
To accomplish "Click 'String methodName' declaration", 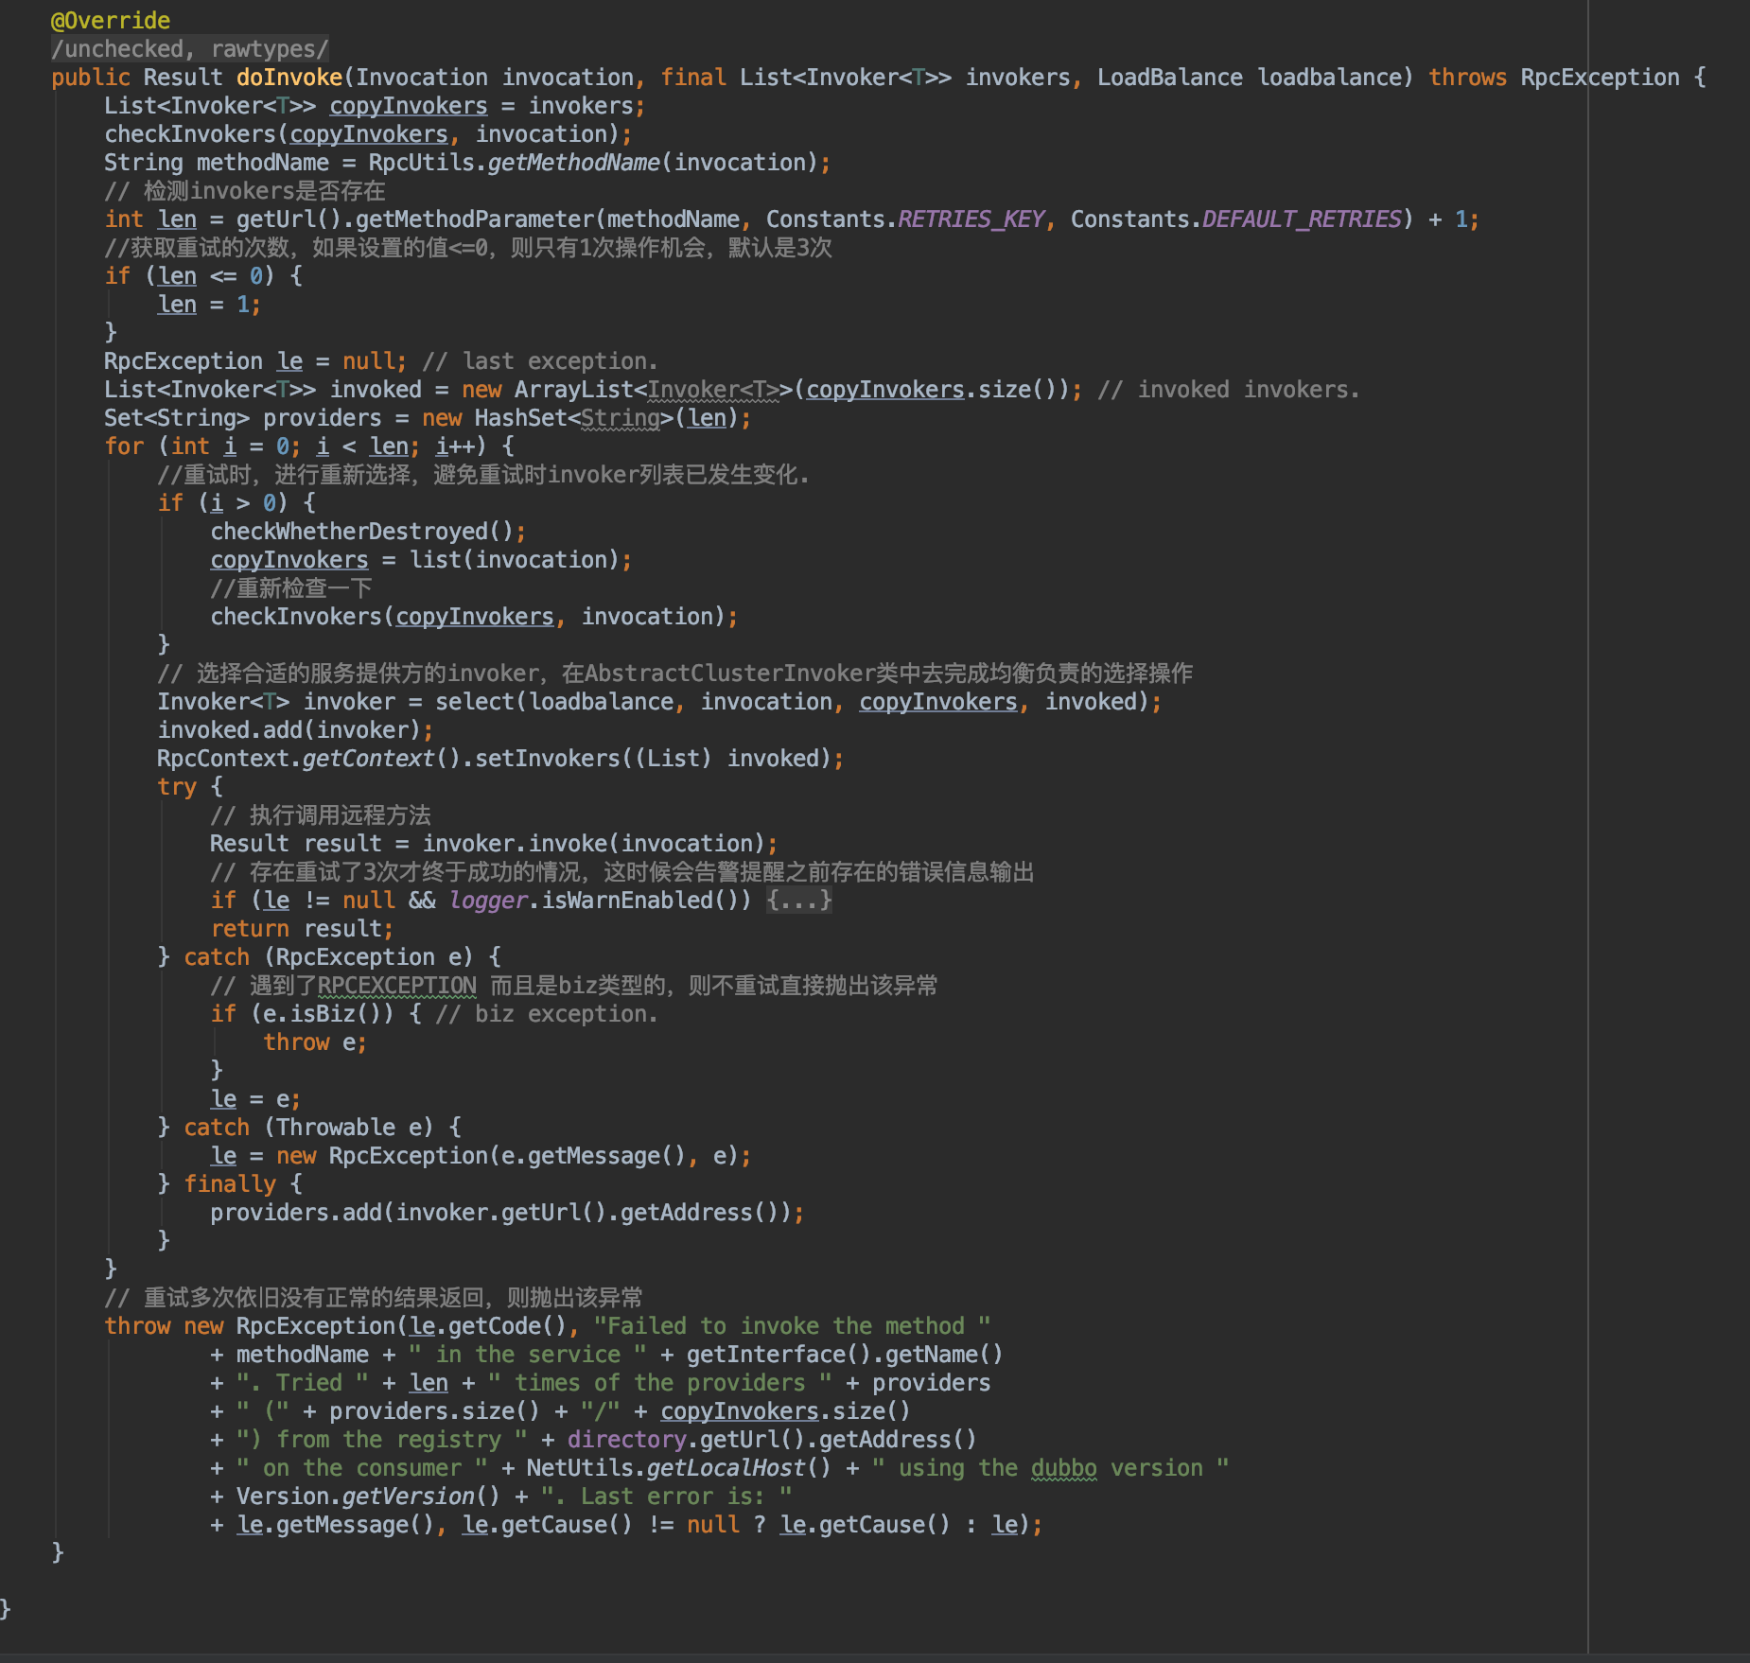I will (217, 162).
